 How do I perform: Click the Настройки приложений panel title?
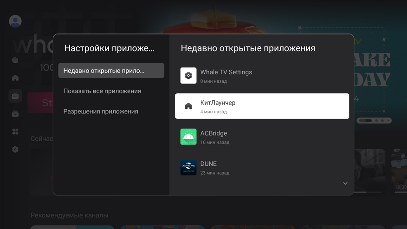[109, 48]
